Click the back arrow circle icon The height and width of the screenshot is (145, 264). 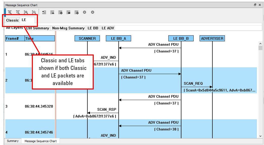coord(85,12)
